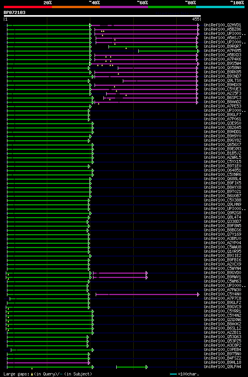Select the UniRef100_B9GVD0 label

click(x=222, y=273)
